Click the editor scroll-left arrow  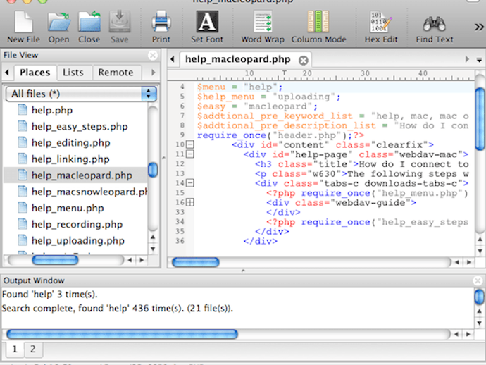pos(457,262)
